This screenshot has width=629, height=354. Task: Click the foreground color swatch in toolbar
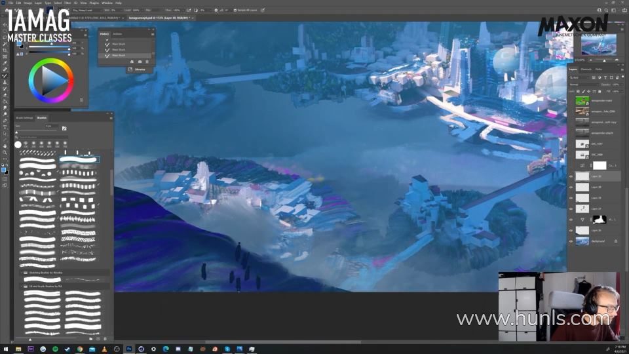point(4,170)
